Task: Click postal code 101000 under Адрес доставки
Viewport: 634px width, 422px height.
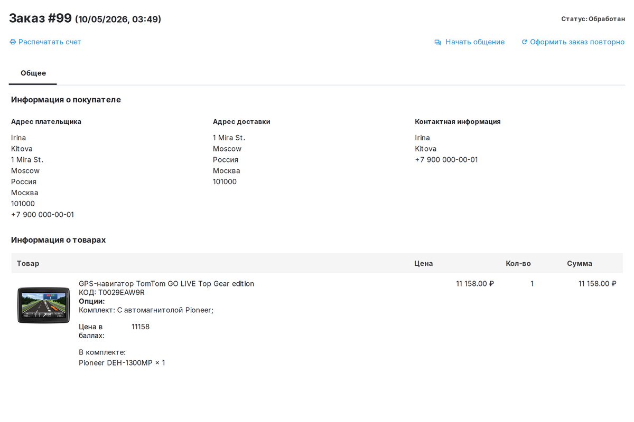Action: (225, 182)
